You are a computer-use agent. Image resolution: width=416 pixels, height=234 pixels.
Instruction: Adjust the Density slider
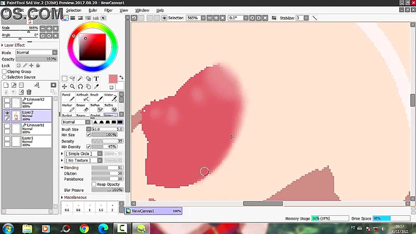click(x=107, y=141)
